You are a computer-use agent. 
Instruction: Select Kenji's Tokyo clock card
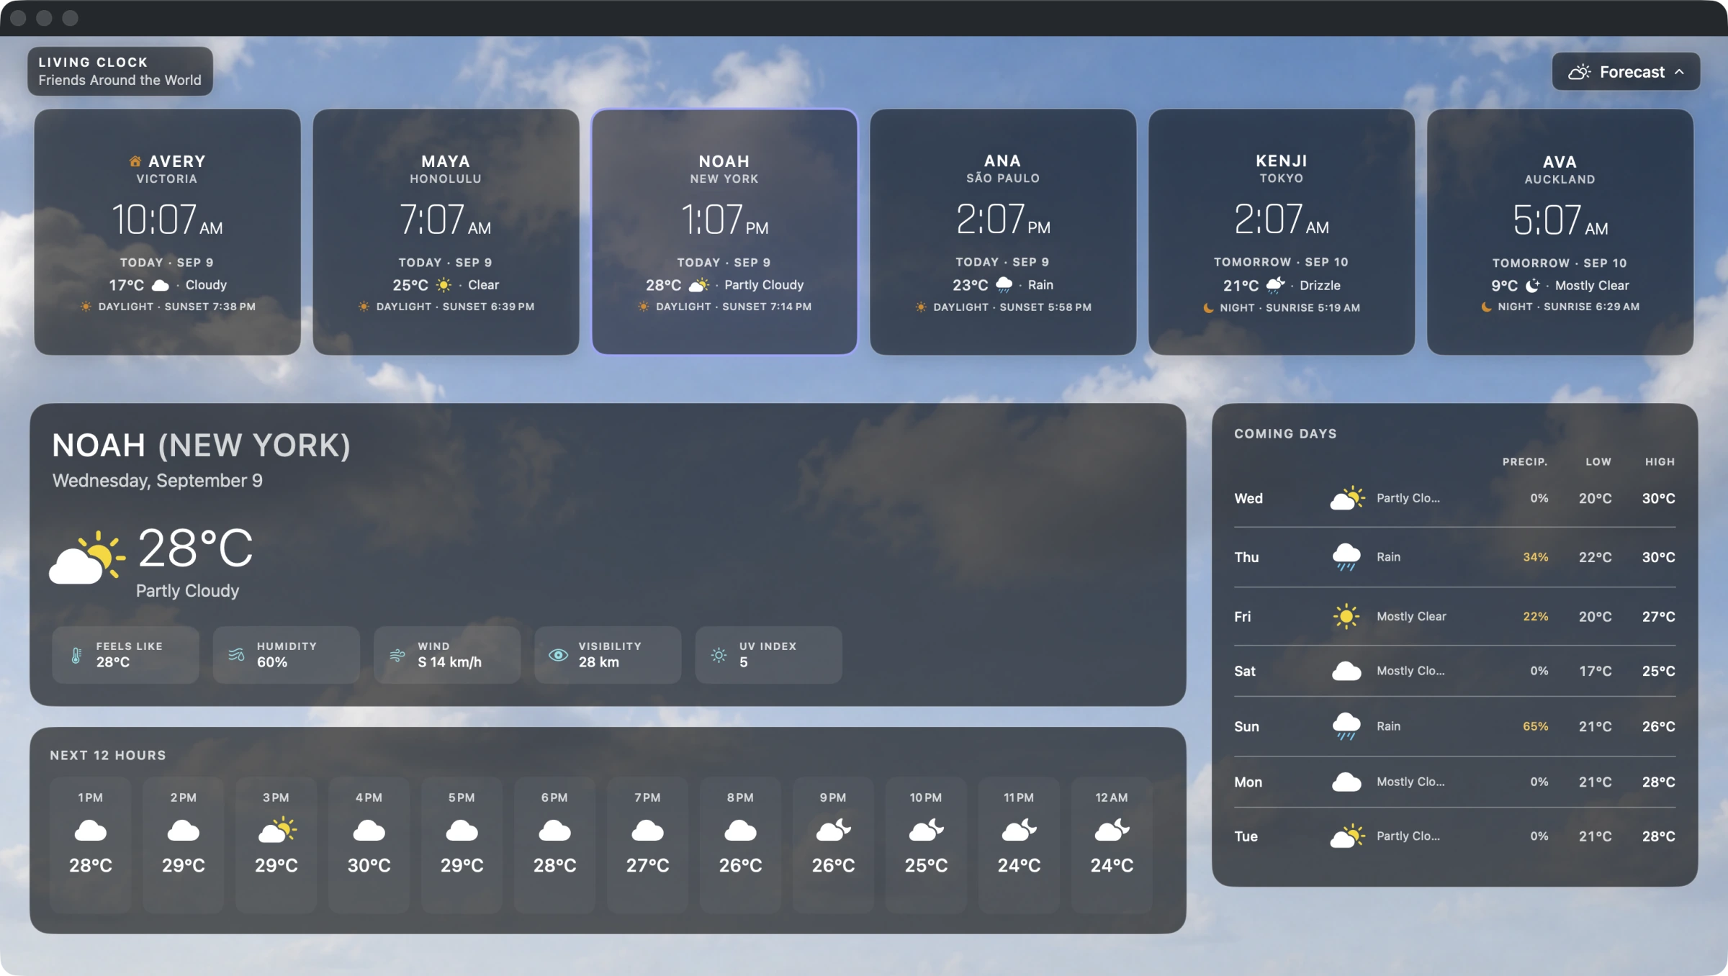pyautogui.click(x=1282, y=232)
